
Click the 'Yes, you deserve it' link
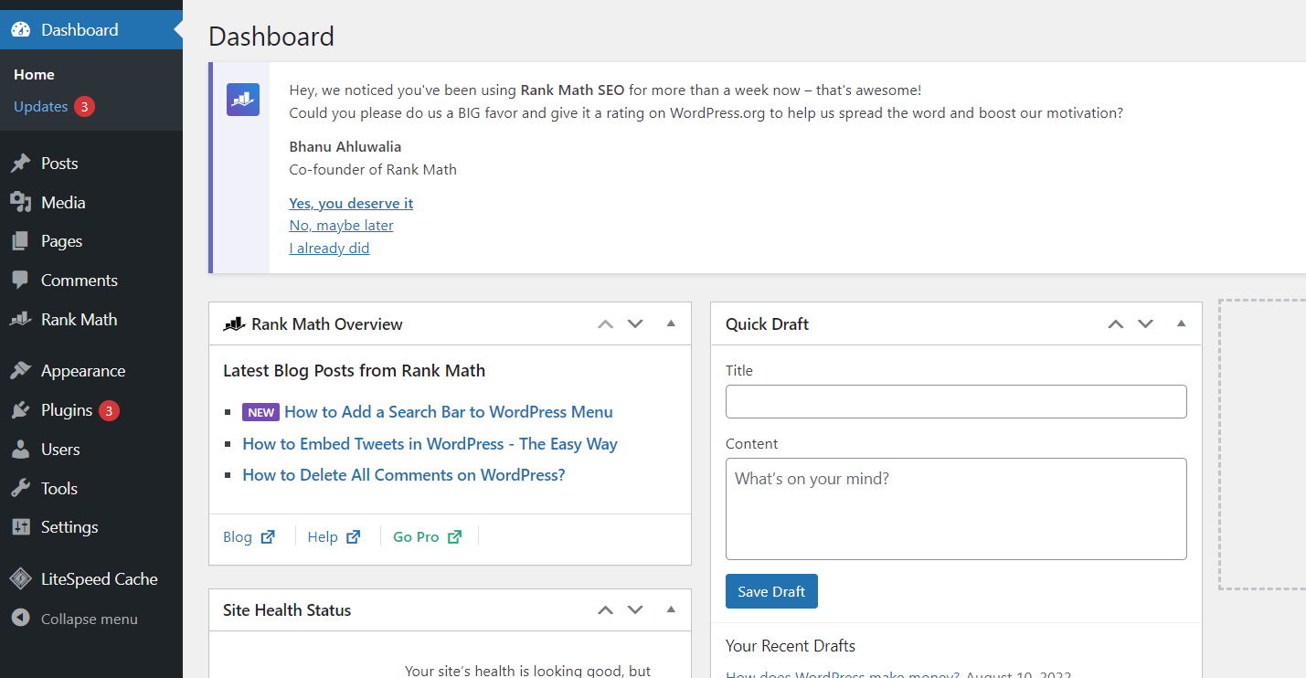click(x=351, y=203)
